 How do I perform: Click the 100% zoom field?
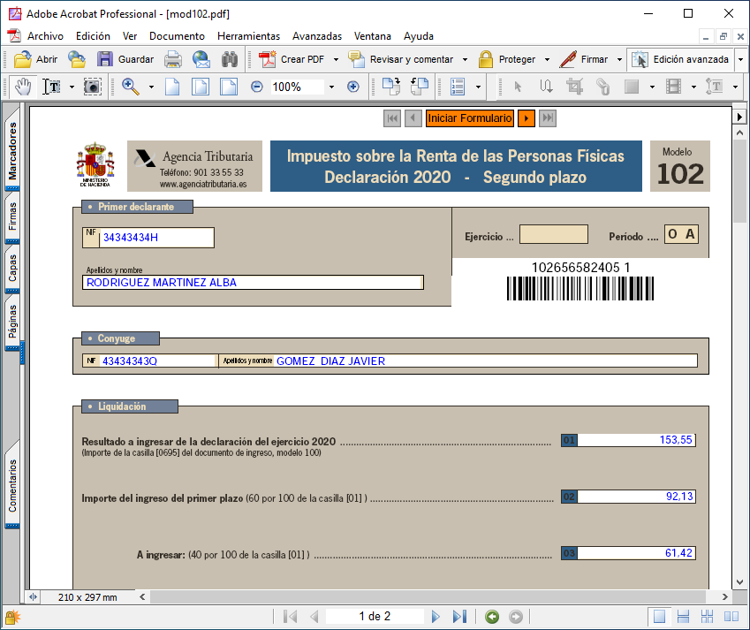[297, 87]
